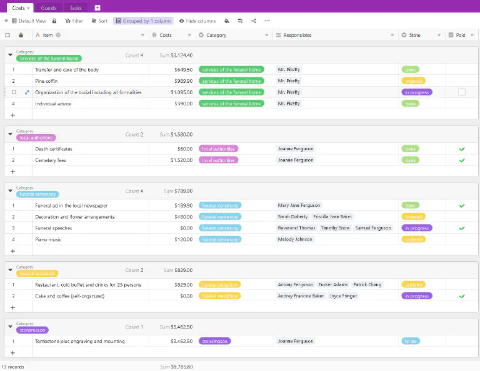Screen dimensions: 480x371
Task: Switch to the Tasks tab
Action: 76,8
